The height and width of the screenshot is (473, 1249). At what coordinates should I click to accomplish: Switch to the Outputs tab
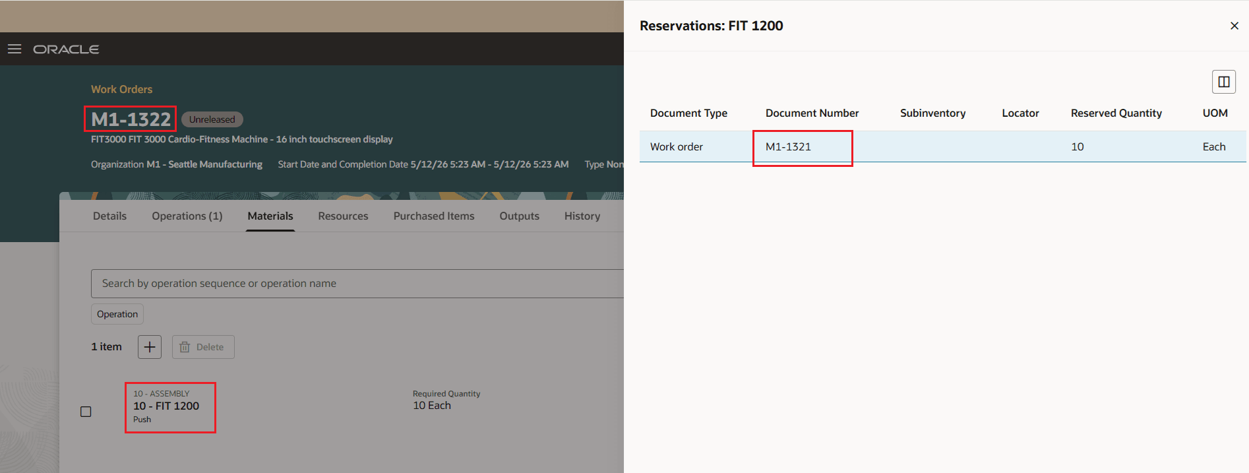coord(520,216)
